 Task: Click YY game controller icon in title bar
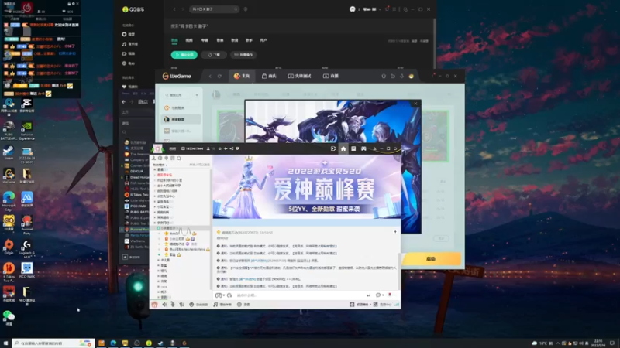click(x=363, y=148)
